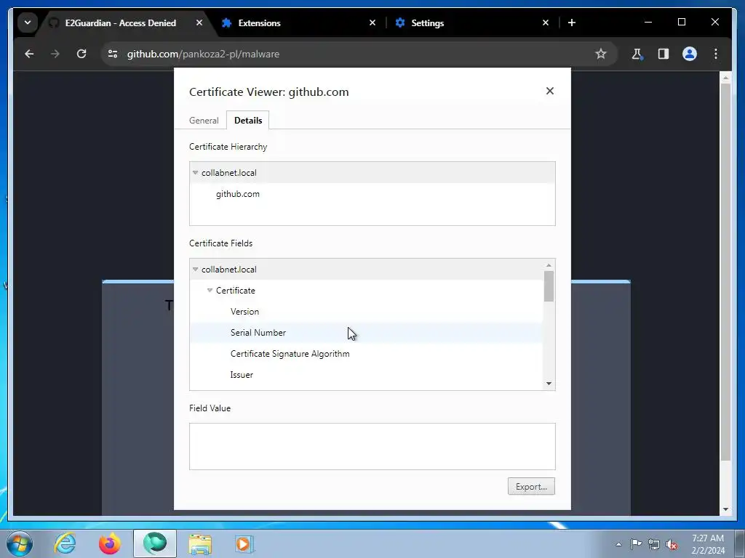
Task: Open a new tab with plus button
Action: click(572, 23)
